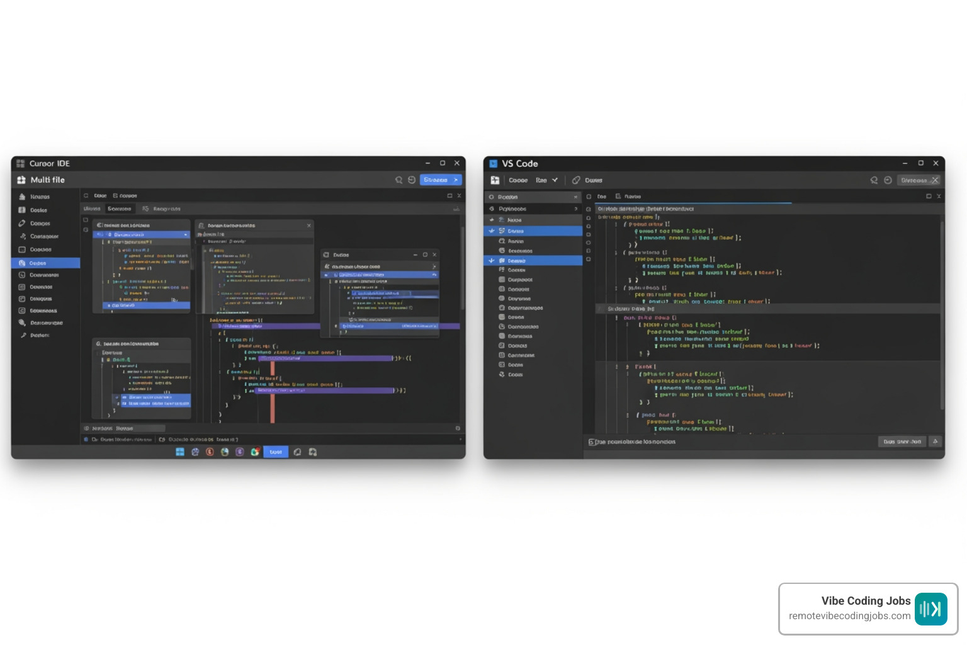967x645 pixels.
Task: Click the blue 'tooe' button in Cursor's bottom bar
Action: pos(276,452)
